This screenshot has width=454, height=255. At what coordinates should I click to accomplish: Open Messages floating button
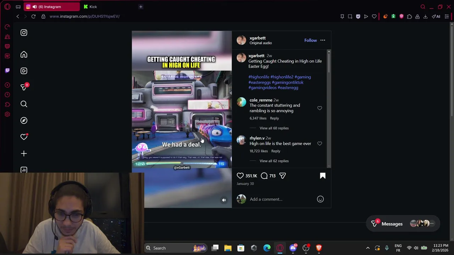pos(403,223)
